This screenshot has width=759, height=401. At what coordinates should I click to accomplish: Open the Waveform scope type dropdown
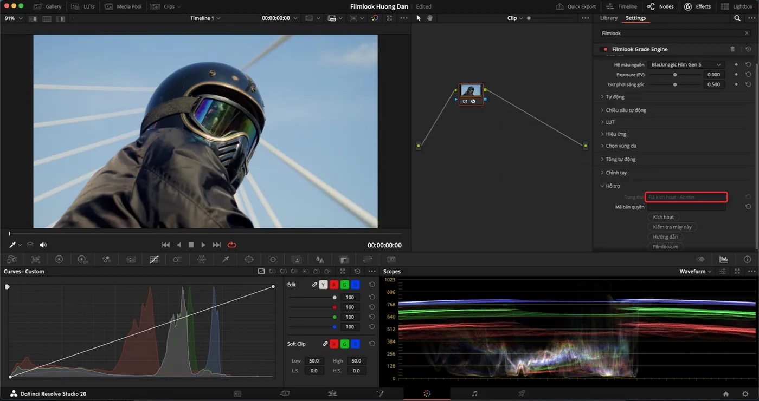(696, 272)
